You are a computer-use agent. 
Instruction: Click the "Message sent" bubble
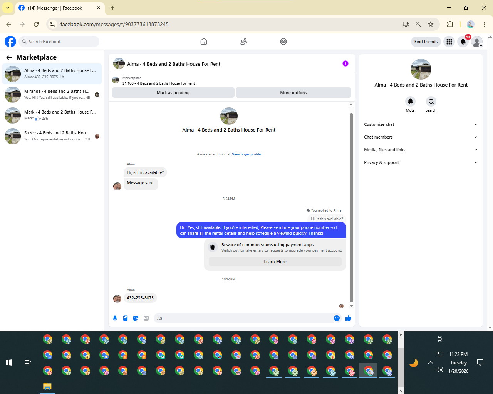(x=140, y=183)
